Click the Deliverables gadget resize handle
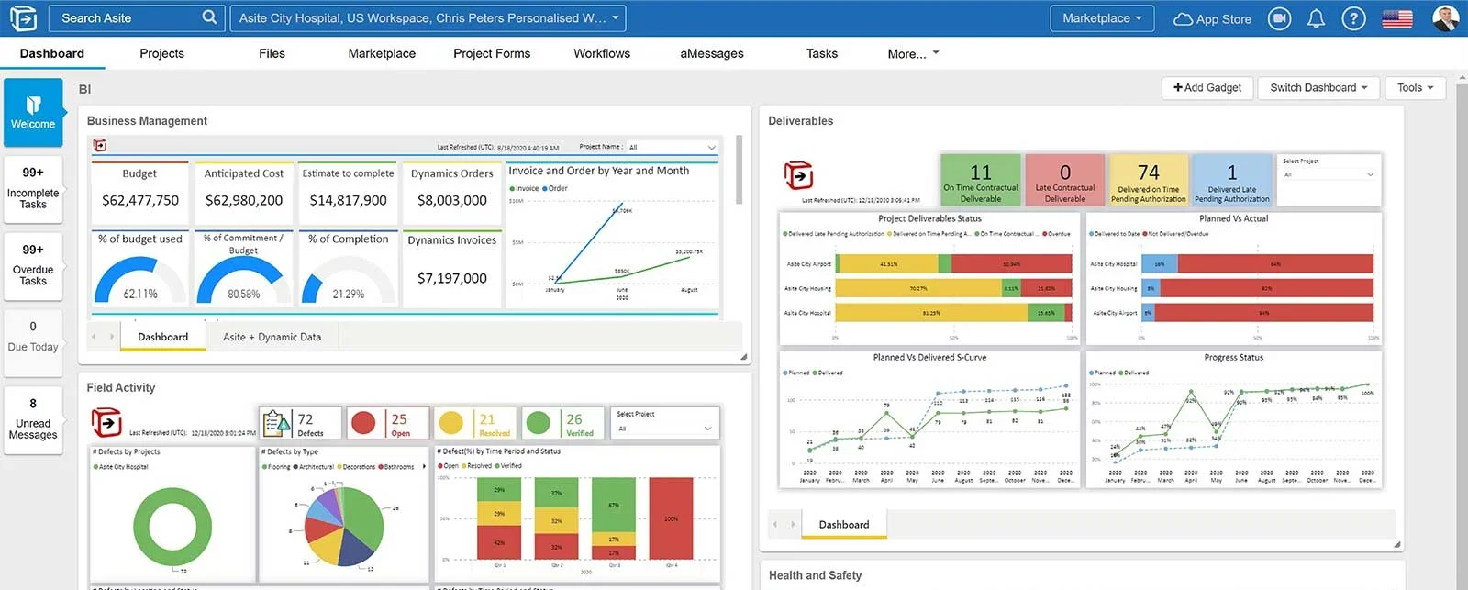Screen dimensions: 1468x590 tap(1397, 544)
